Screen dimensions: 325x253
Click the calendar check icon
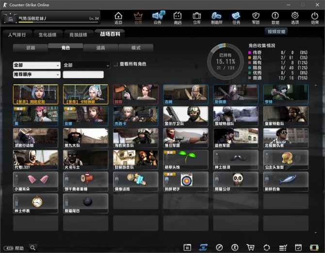click(x=298, y=247)
